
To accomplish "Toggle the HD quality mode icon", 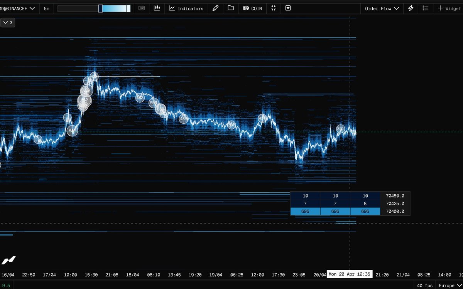I will click(142, 8).
